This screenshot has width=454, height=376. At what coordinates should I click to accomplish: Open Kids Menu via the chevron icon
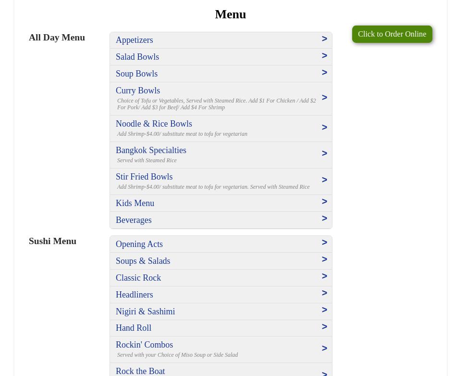pyautogui.click(x=324, y=202)
